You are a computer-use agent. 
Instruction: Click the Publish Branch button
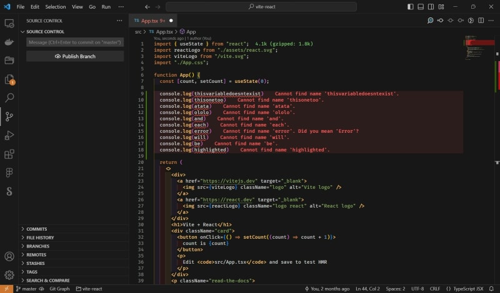point(75,56)
